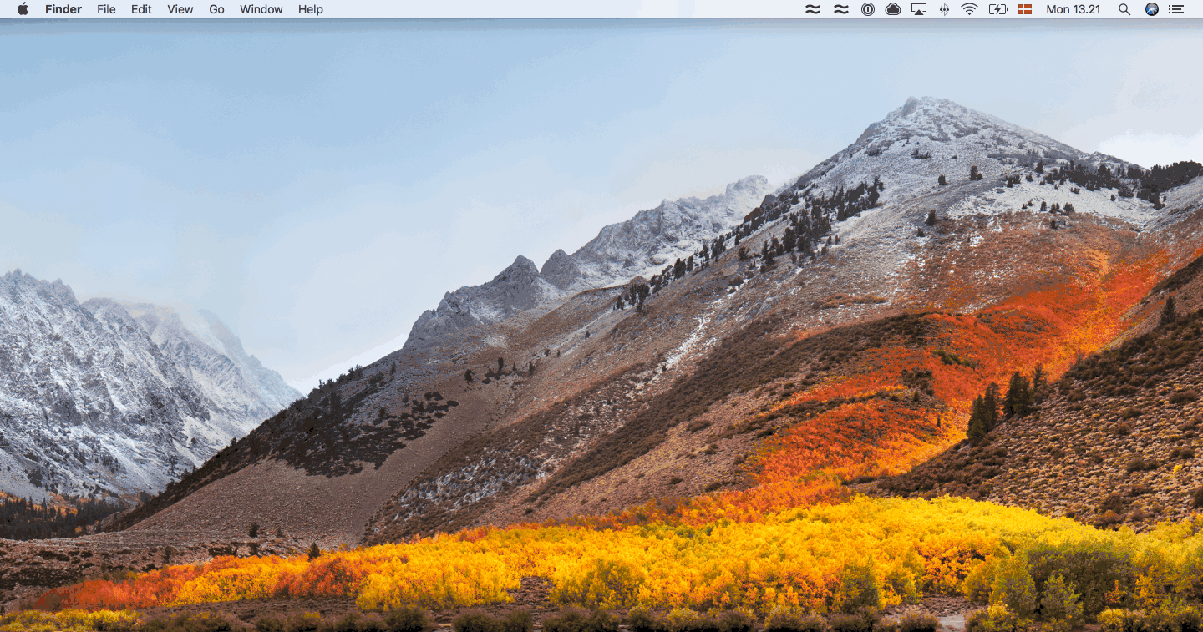Open the Bluetooth status menu
The width and height of the screenshot is (1203, 632).
pyautogui.click(x=944, y=9)
